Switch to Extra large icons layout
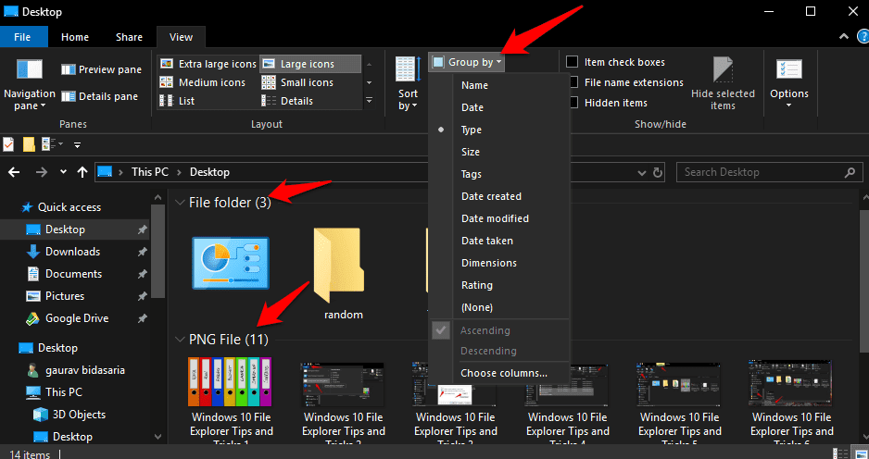This screenshot has width=869, height=459. pos(208,64)
